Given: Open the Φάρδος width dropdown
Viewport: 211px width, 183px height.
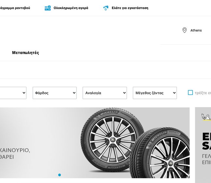Looking at the screenshot, I should point(55,93).
